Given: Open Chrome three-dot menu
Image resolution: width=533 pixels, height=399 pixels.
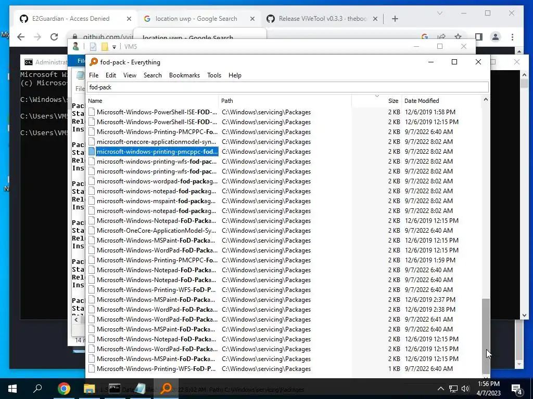Looking at the screenshot, I should pos(512,37).
